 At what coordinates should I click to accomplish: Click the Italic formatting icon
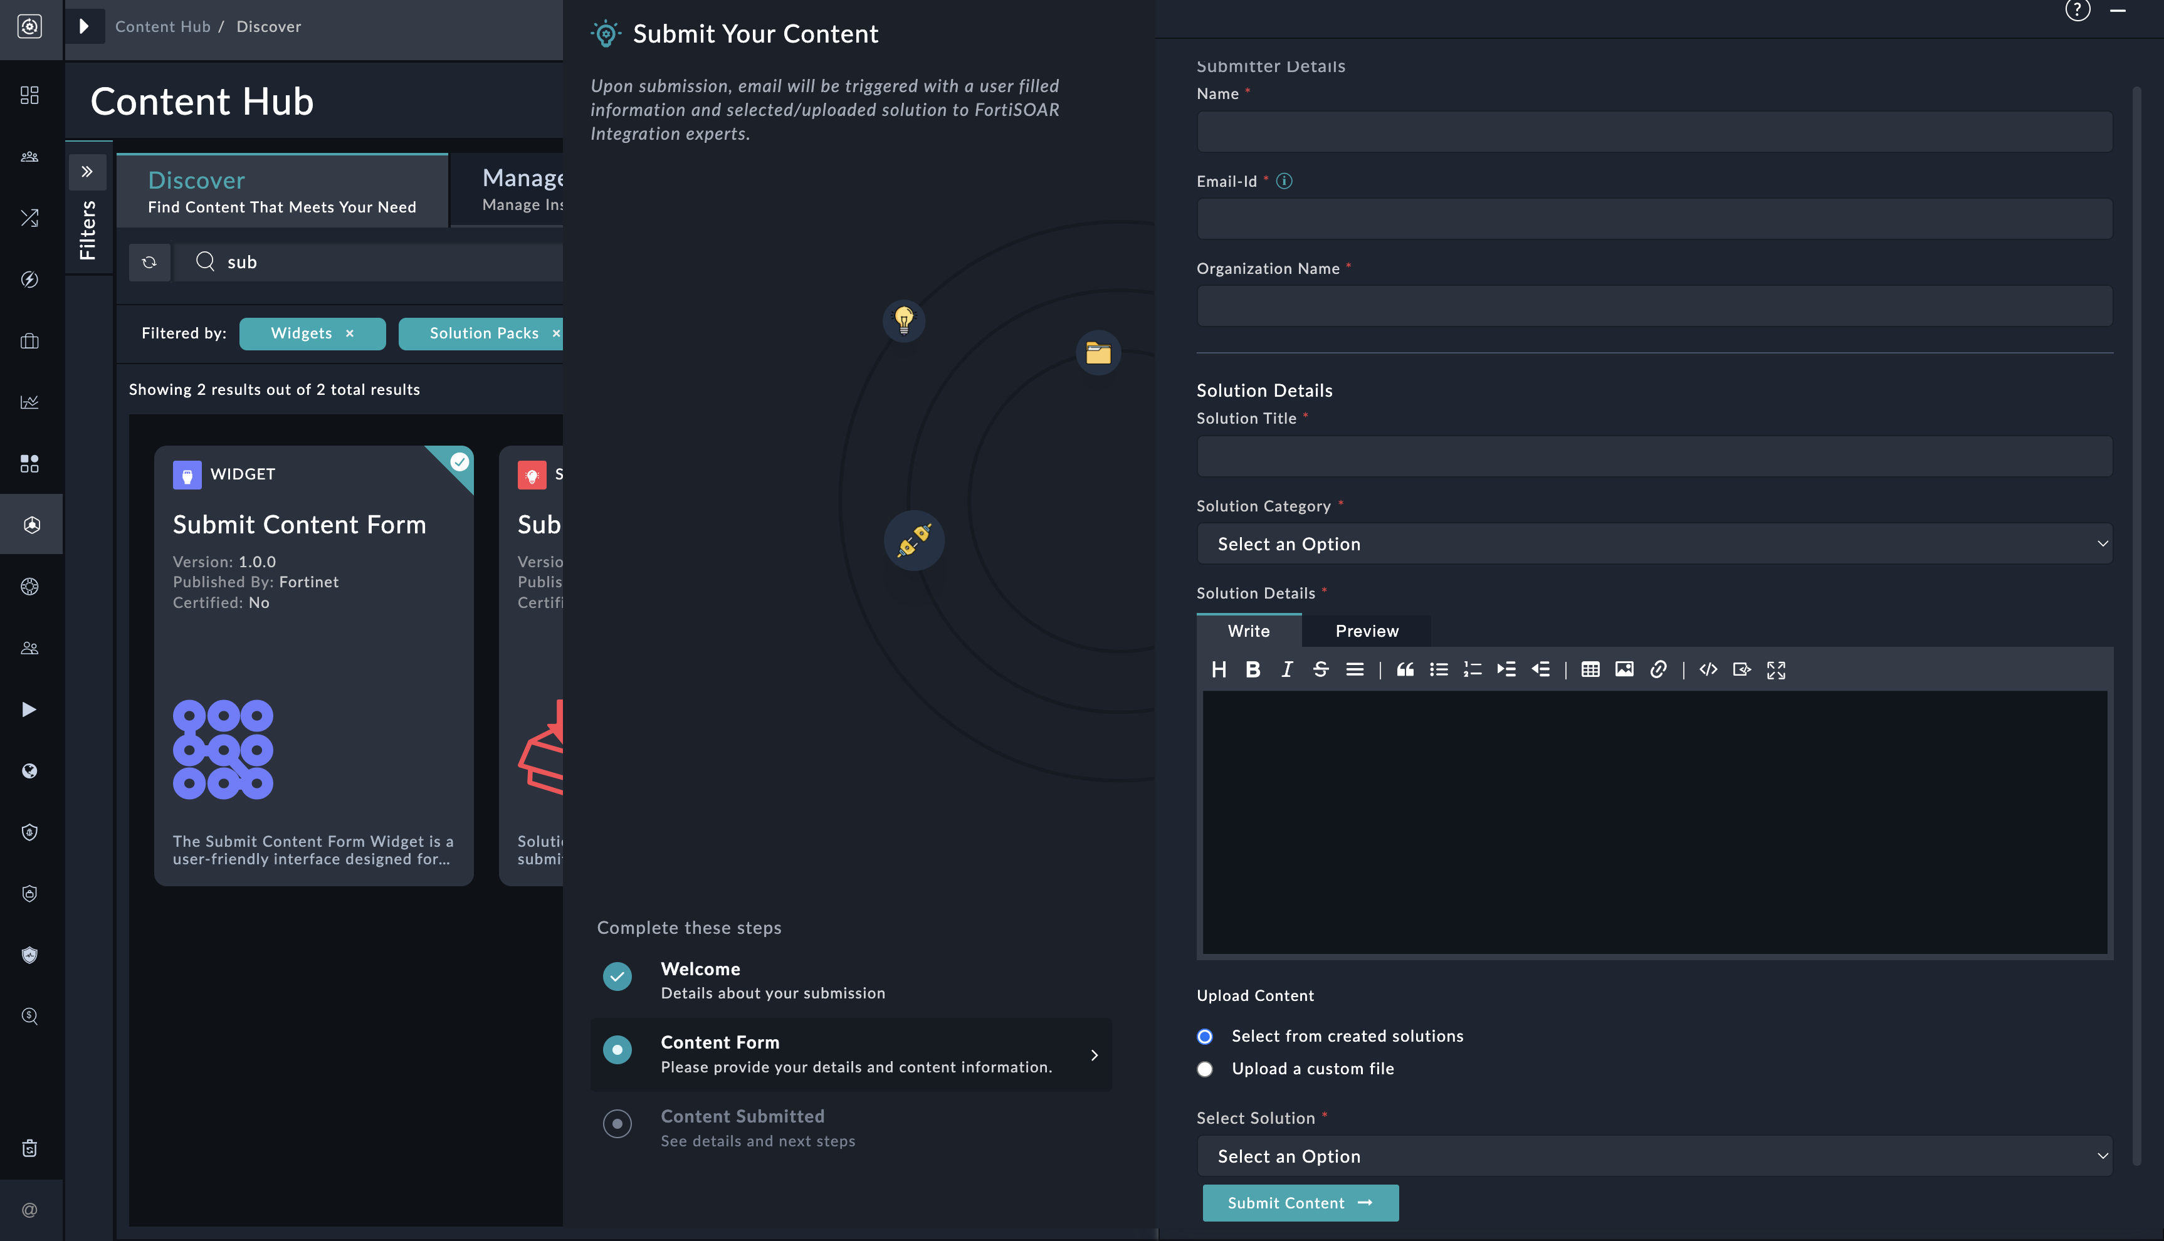(1286, 670)
